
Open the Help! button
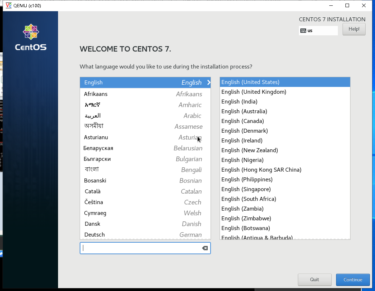coord(354,29)
